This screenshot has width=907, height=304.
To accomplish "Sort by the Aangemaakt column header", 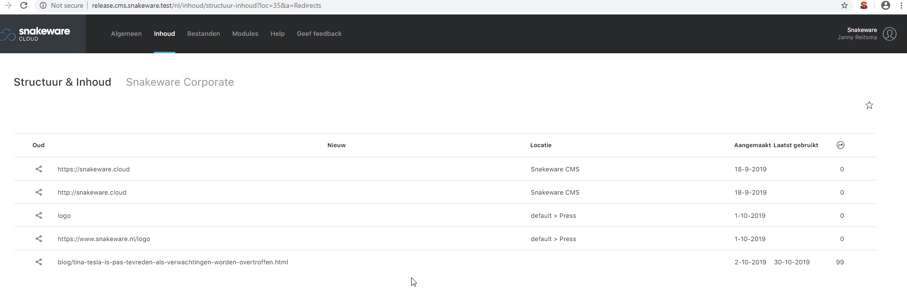I will point(753,145).
